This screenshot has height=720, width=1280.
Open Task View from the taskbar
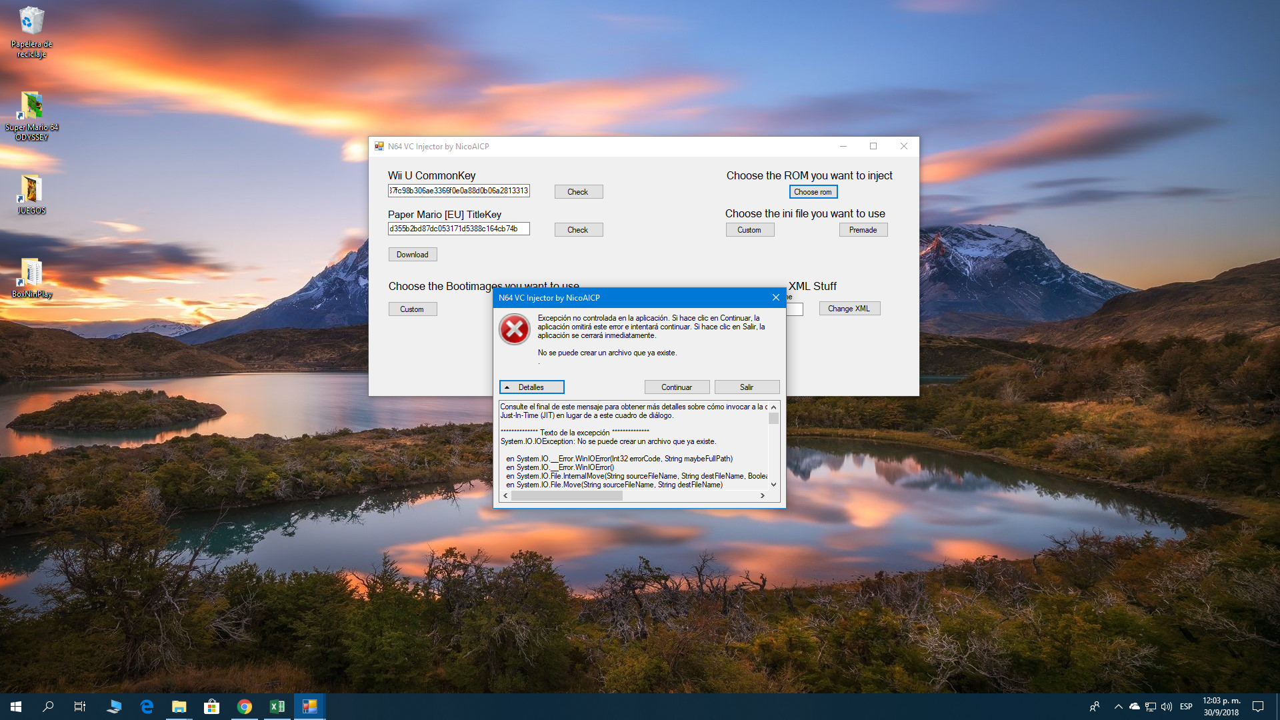coord(80,707)
